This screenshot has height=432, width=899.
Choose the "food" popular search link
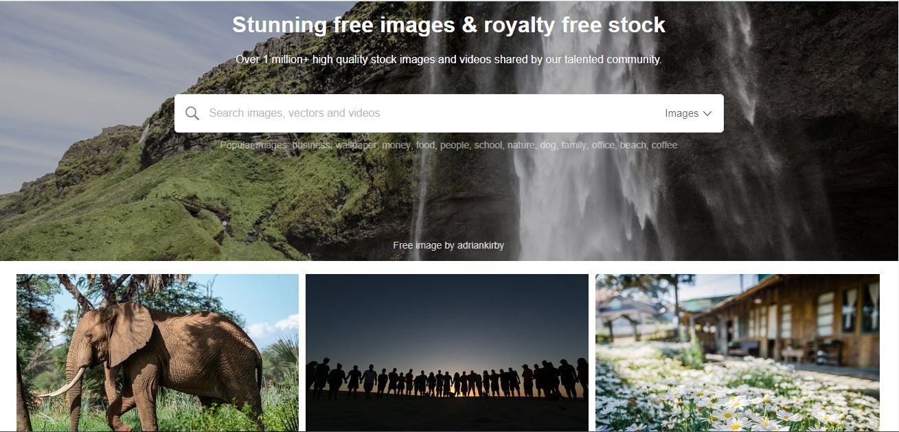click(x=426, y=145)
